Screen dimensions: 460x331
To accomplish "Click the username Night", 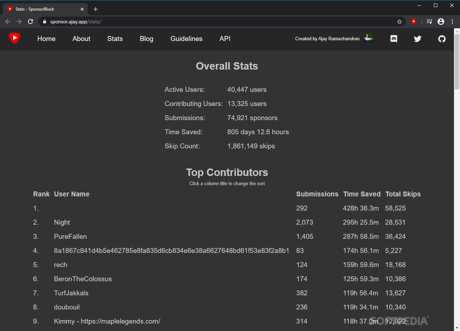I will tap(62, 223).
